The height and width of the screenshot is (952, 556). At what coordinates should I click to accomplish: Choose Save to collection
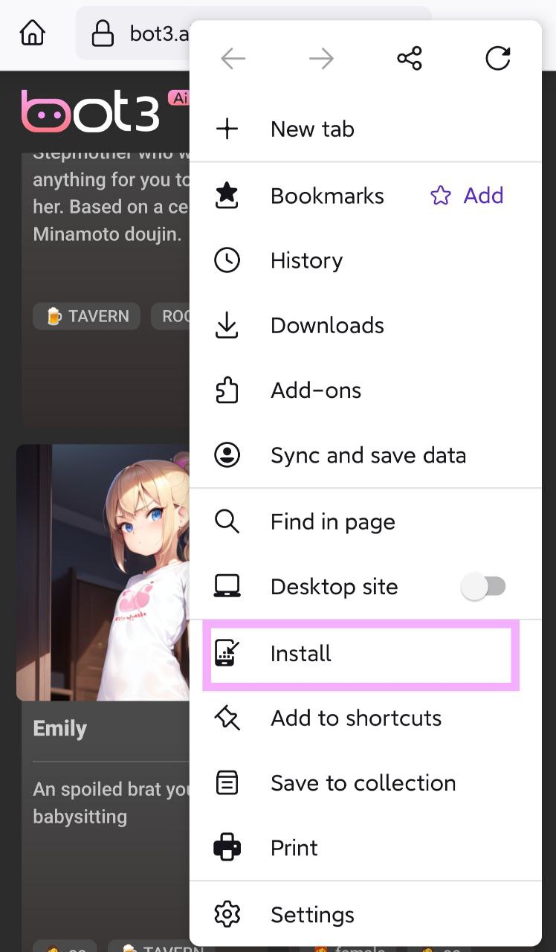pyautogui.click(x=363, y=783)
